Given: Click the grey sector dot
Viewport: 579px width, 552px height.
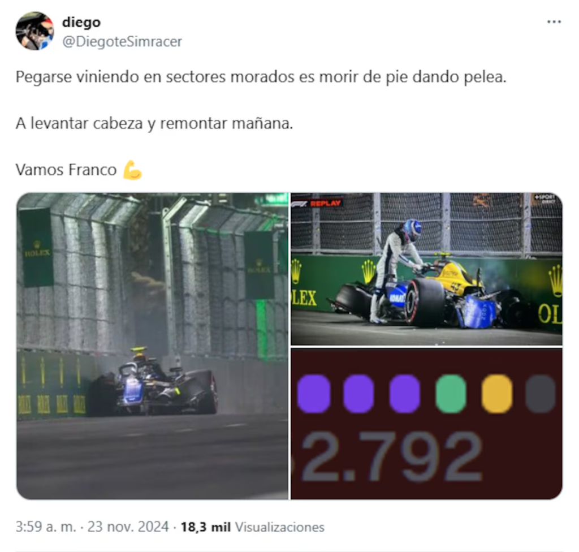Looking at the screenshot, I should coord(541,393).
